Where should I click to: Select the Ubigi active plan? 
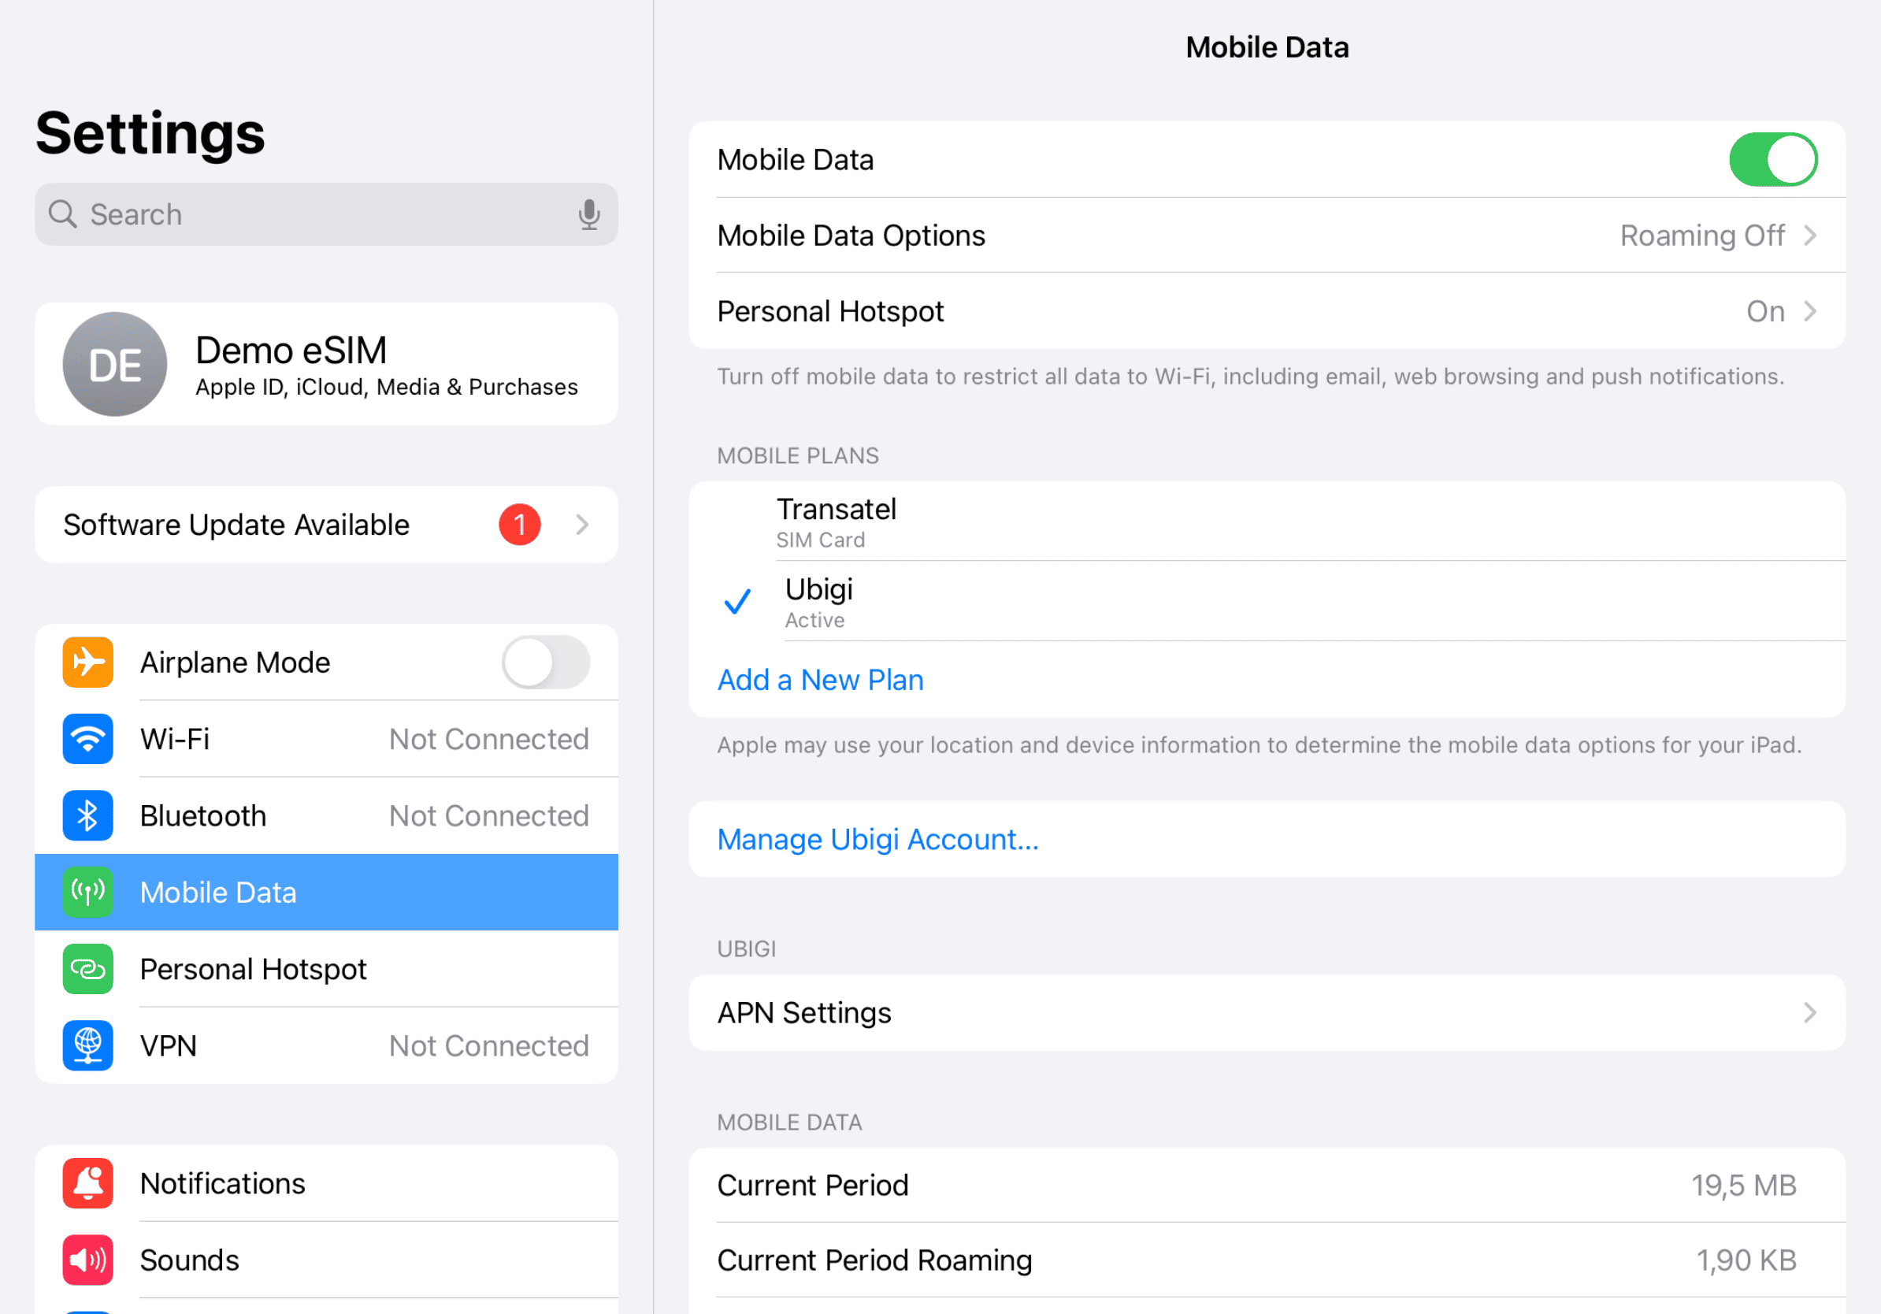coord(1267,600)
